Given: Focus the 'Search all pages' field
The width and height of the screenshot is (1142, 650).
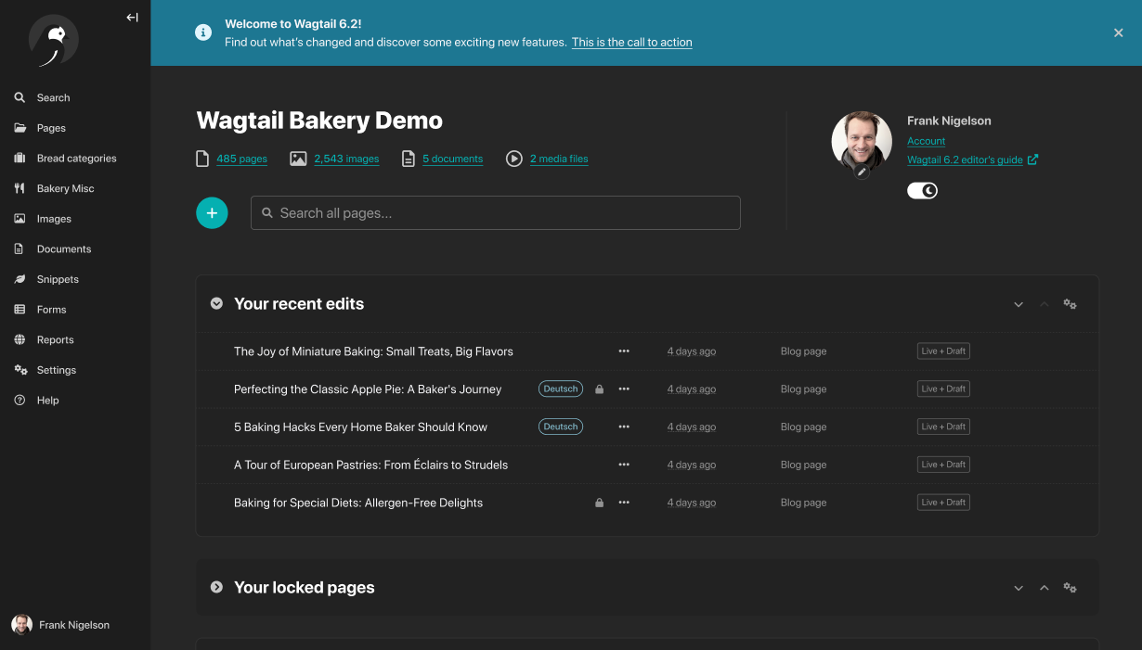Looking at the screenshot, I should pyautogui.click(x=496, y=213).
